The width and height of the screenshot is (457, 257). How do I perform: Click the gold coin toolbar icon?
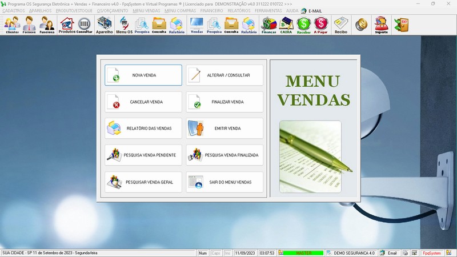click(362, 25)
